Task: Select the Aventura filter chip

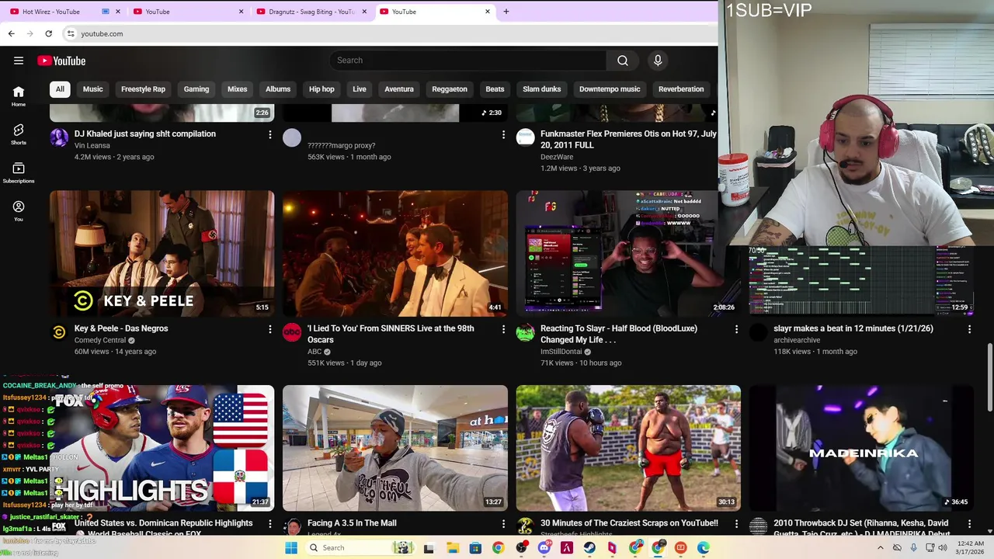Action: click(399, 89)
